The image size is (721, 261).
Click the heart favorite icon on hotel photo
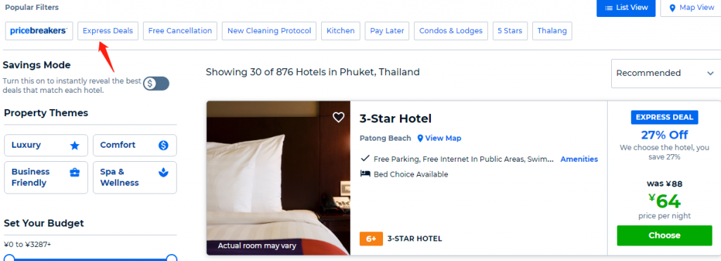(339, 117)
